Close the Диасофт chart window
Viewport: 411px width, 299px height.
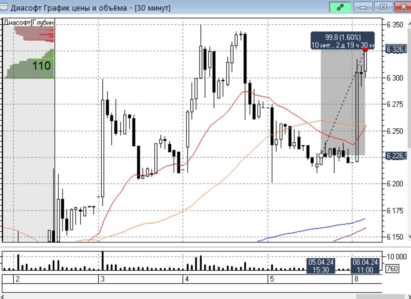(403, 7)
